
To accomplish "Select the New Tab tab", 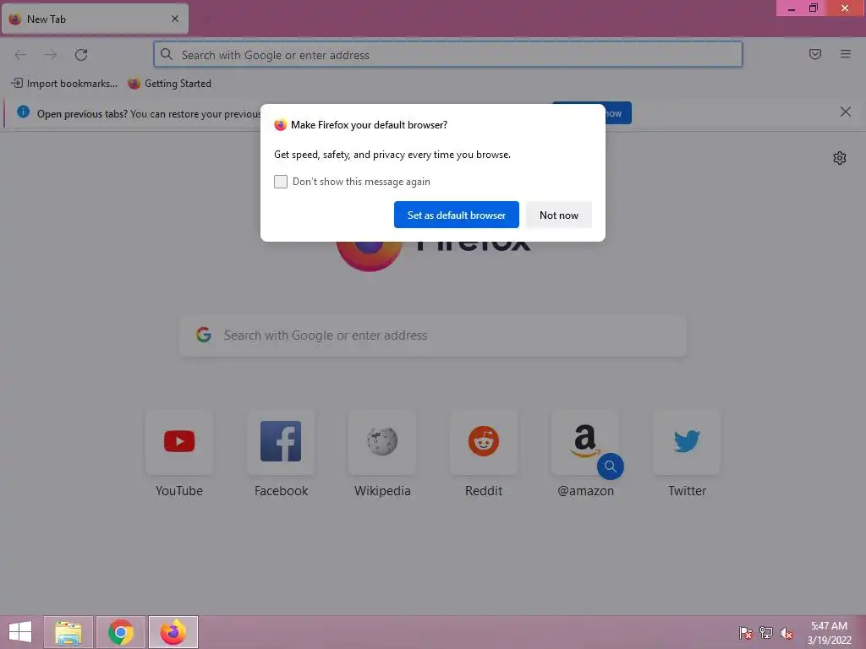I will pyautogui.click(x=95, y=19).
